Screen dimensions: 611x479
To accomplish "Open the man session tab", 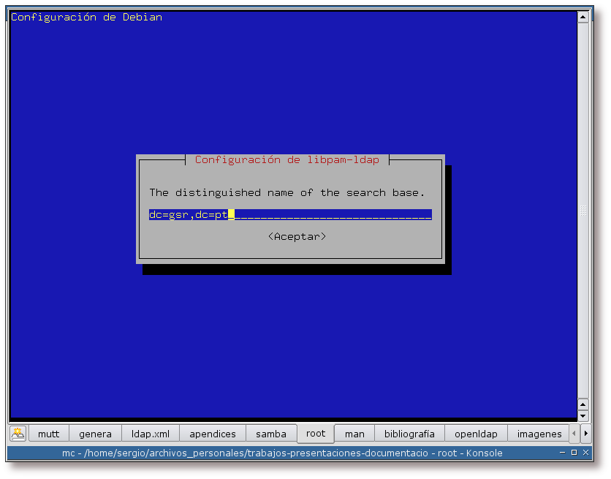I will 354,434.
